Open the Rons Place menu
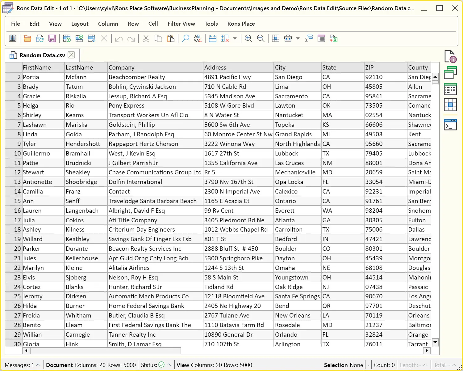Viewport: 463px width, 371px height. [241, 23]
